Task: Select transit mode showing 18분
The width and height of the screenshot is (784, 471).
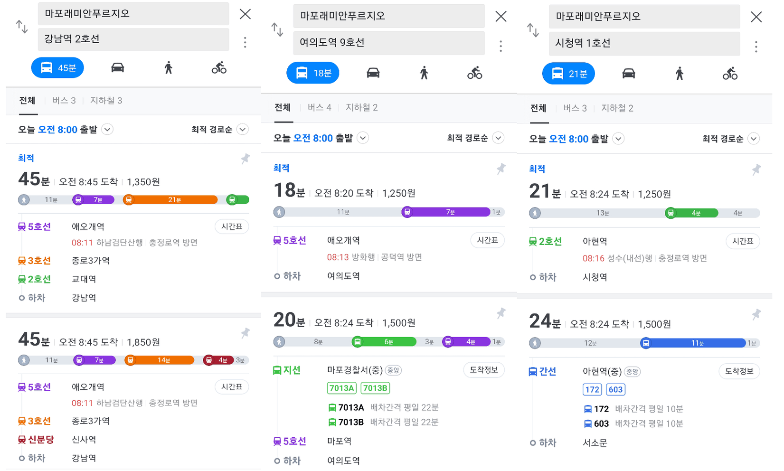Action: coord(313,73)
